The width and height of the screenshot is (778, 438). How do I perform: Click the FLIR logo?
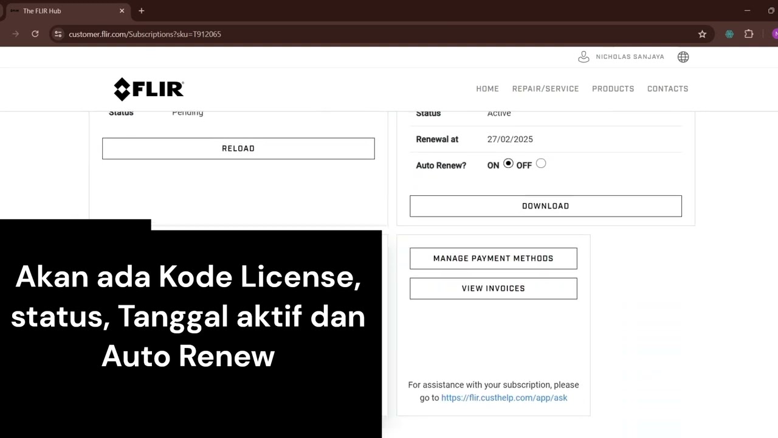click(148, 89)
